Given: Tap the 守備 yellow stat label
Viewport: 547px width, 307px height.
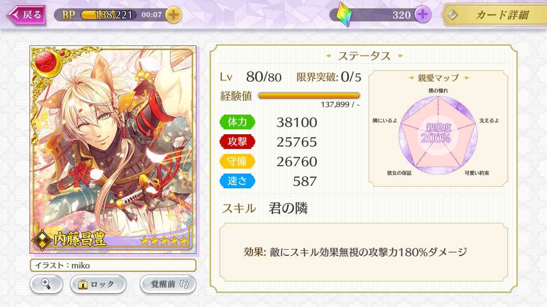Looking at the screenshot, I should coord(237,161).
